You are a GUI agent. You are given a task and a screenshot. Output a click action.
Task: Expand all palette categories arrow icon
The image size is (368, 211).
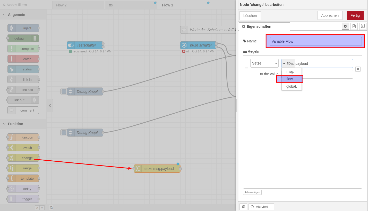[42, 208]
